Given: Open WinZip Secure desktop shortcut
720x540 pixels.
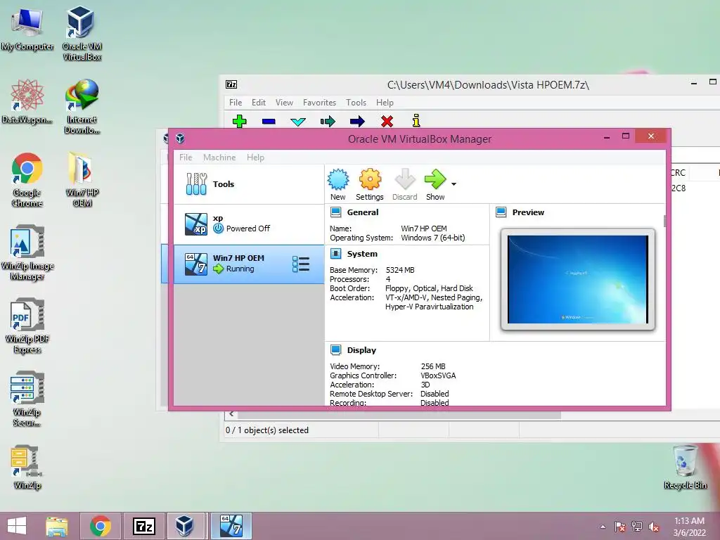Looking at the screenshot, I should pyautogui.click(x=27, y=399).
